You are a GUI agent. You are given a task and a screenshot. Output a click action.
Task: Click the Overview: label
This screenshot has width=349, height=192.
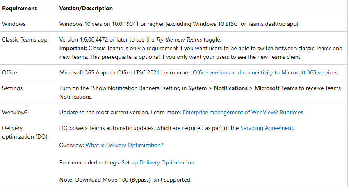coord(72,146)
